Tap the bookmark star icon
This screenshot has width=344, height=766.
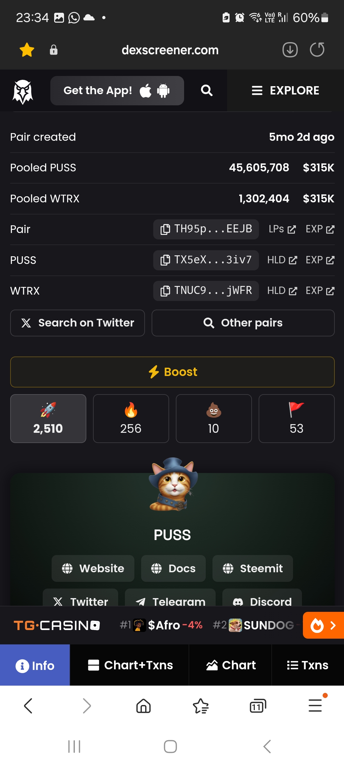tap(27, 50)
